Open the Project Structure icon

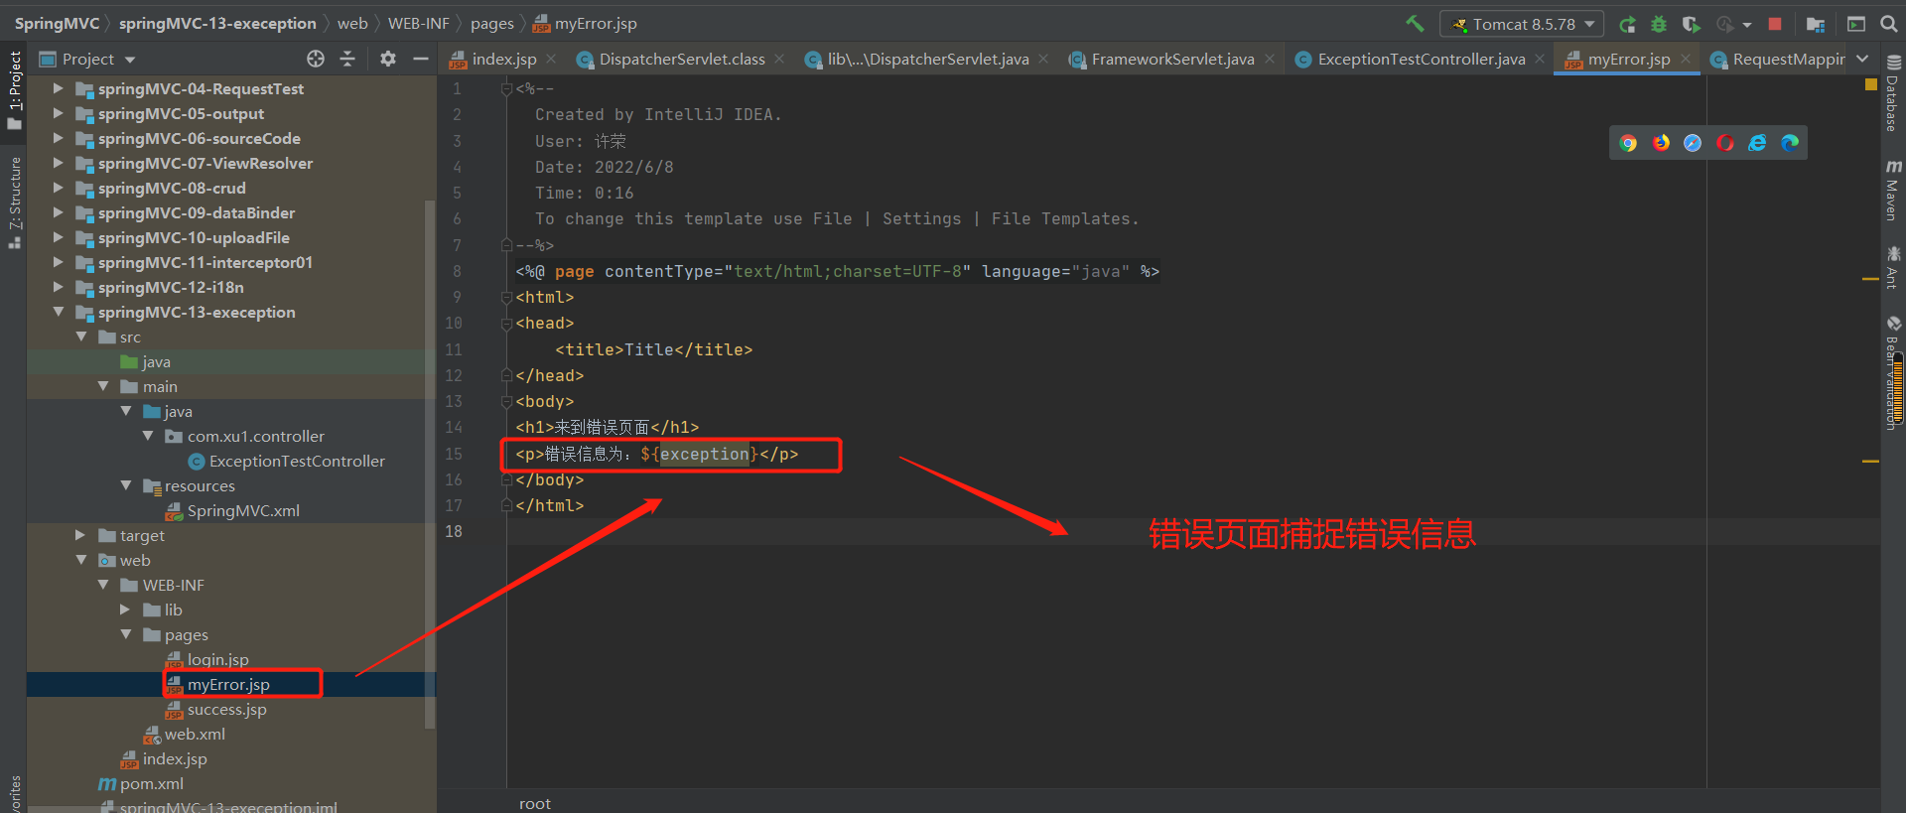click(x=1816, y=24)
